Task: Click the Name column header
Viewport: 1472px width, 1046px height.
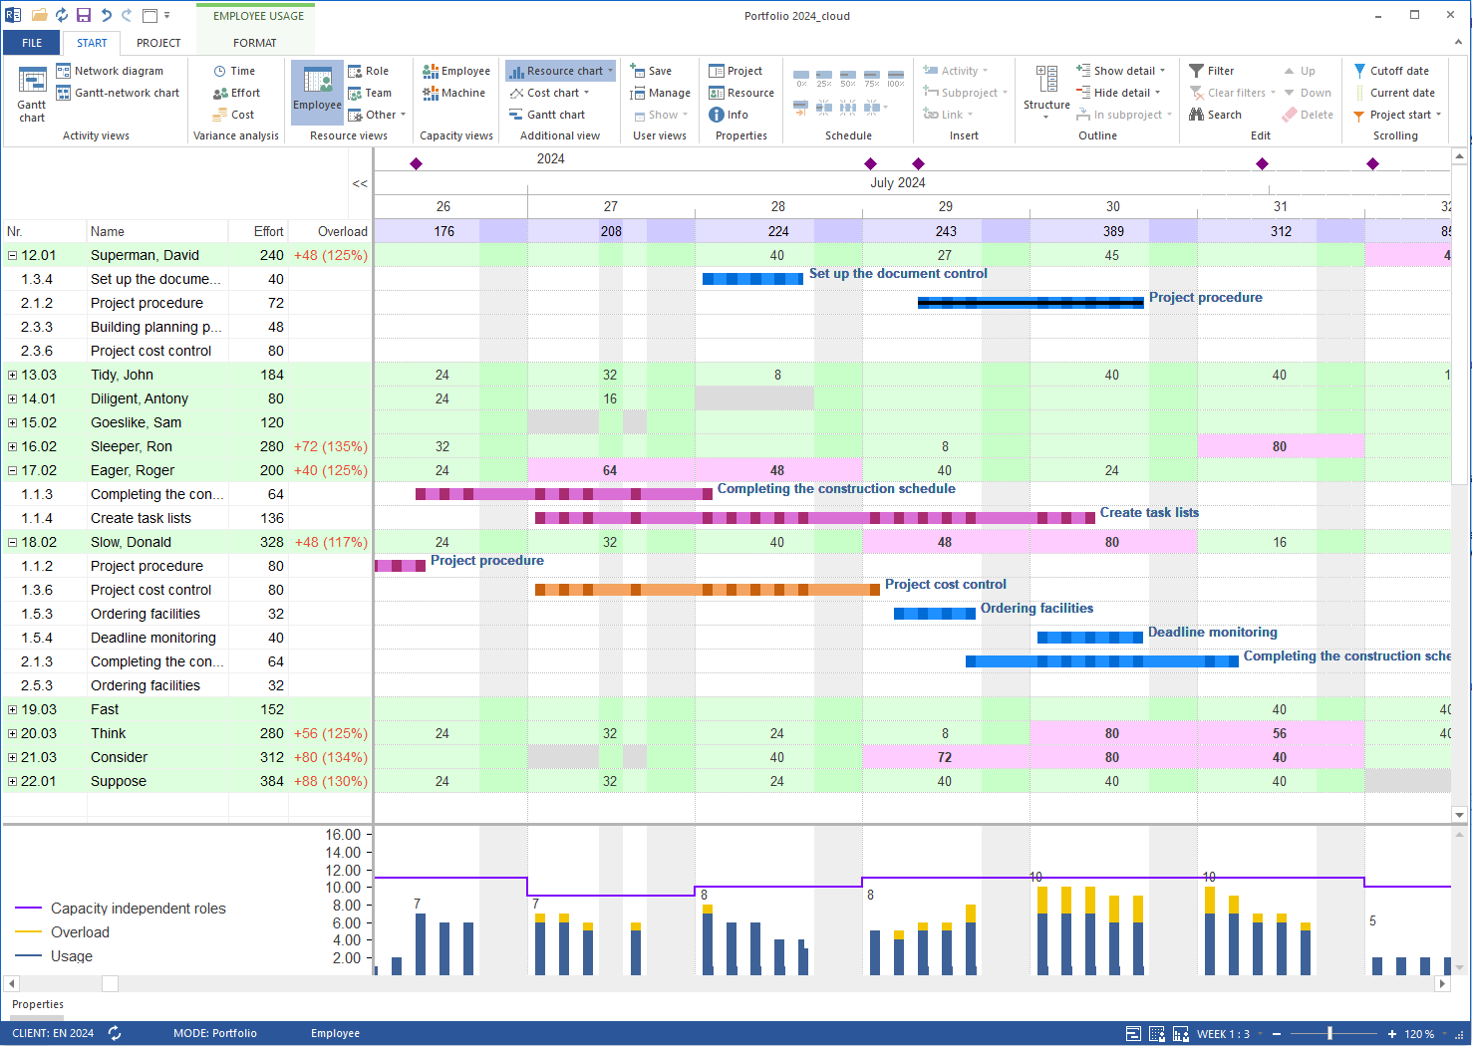Action: (x=157, y=231)
